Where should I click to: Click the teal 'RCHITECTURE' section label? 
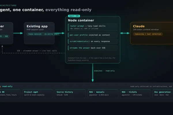[8, 5]
